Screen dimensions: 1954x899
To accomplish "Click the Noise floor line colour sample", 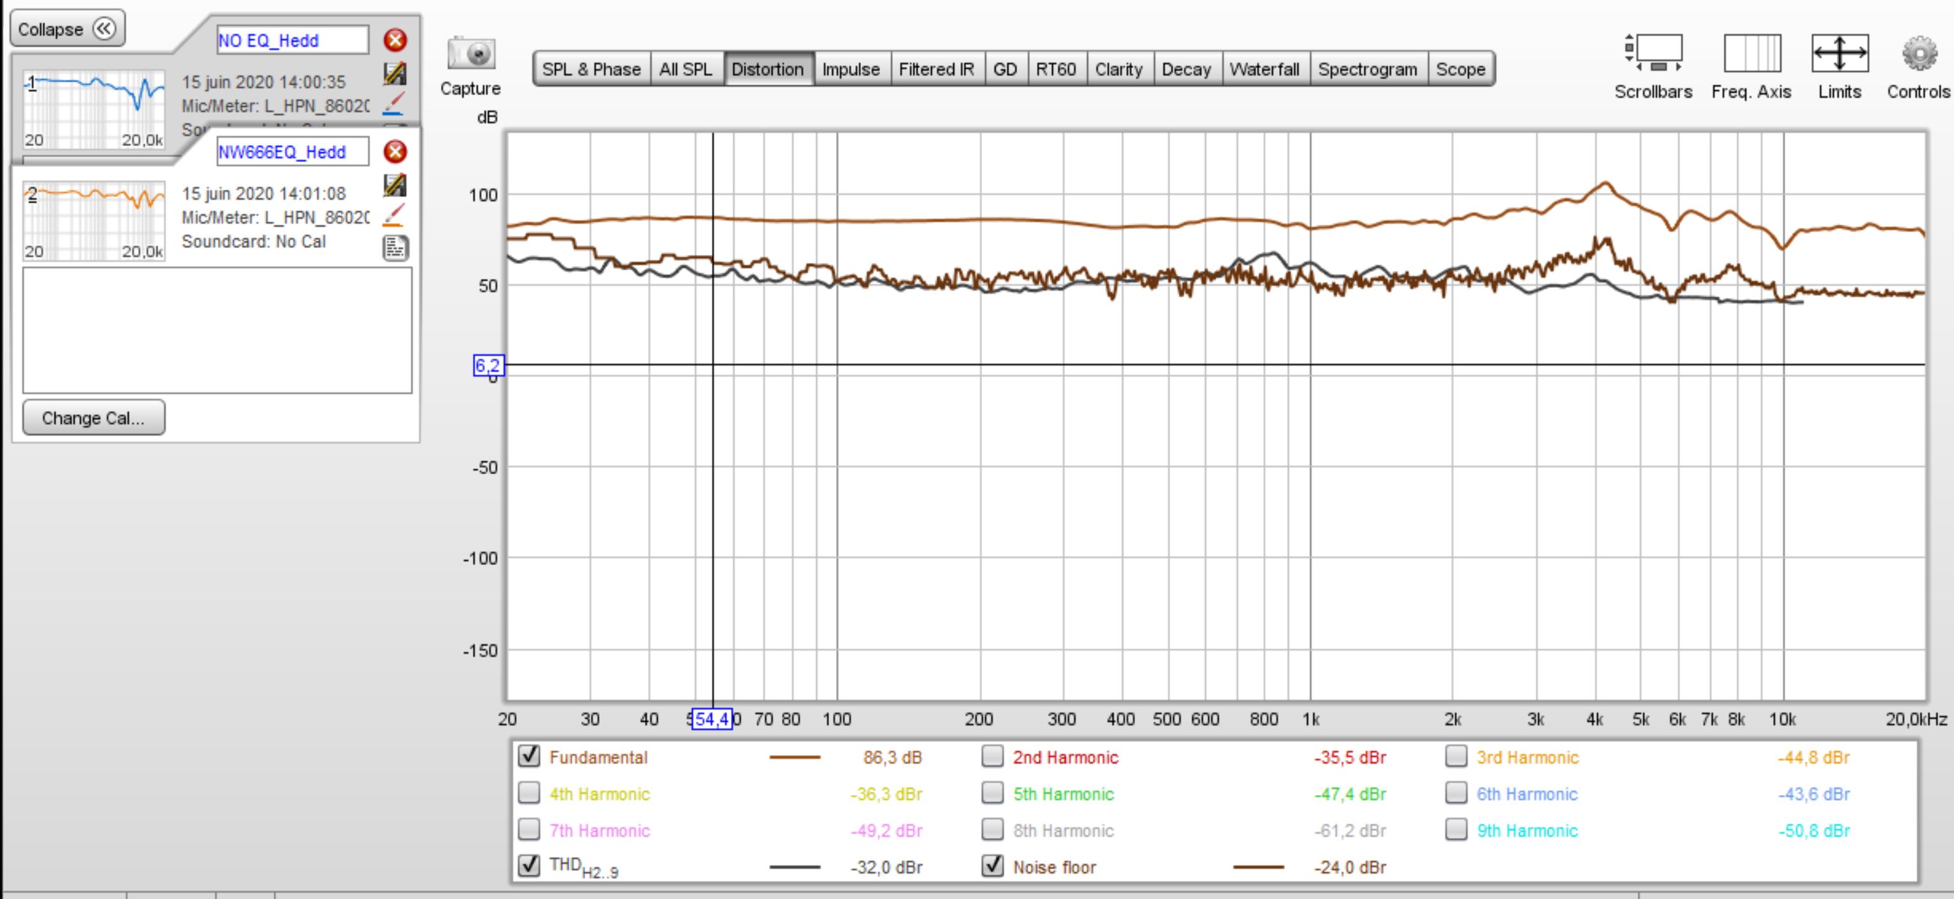I will click(1259, 867).
